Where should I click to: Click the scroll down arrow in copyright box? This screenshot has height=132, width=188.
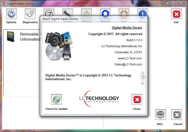coord(143,83)
